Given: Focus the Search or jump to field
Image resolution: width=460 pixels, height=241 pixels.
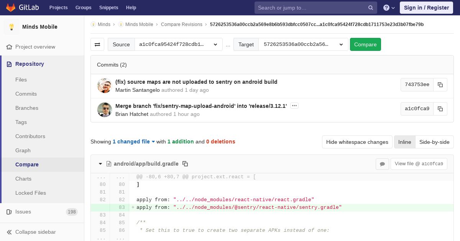Looking at the screenshot, I should [316, 8].
